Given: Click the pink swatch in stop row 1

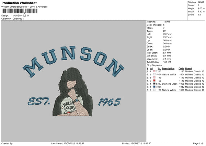Looking at the screenshot, I should 154,71.
